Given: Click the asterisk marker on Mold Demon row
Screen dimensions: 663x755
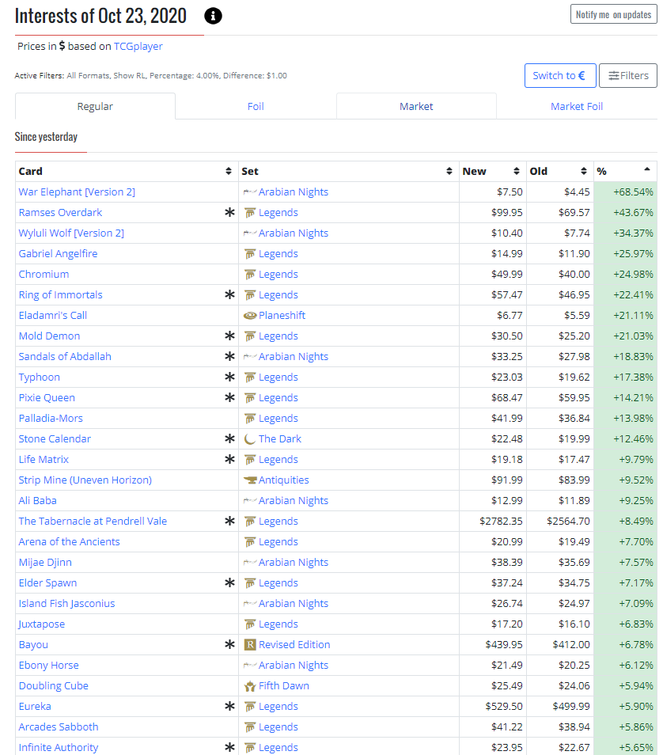Looking at the screenshot, I should (x=229, y=336).
